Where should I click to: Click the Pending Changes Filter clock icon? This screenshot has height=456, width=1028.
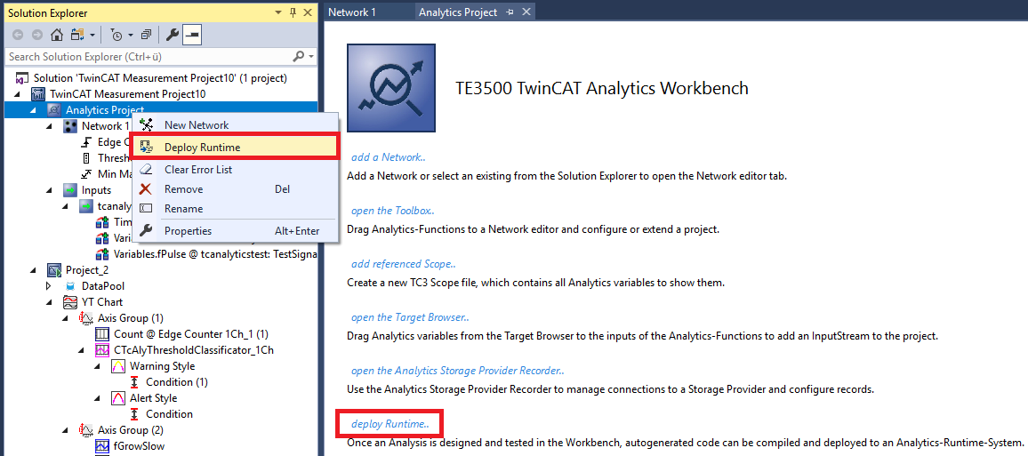coord(116,35)
